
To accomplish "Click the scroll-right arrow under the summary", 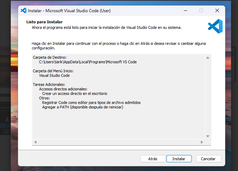I will [202, 142].
